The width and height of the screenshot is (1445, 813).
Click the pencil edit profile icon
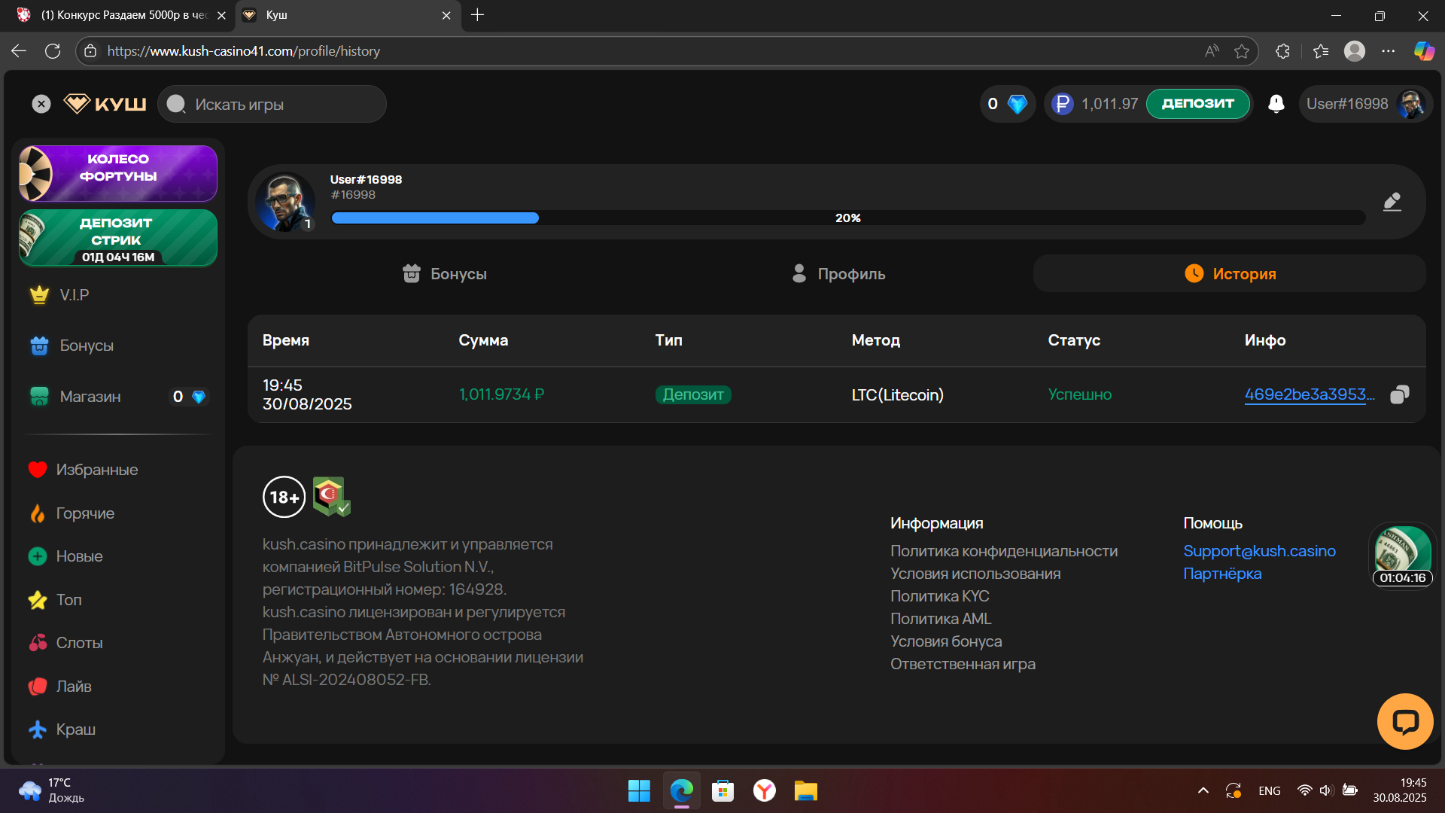(x=1392, y=202)
